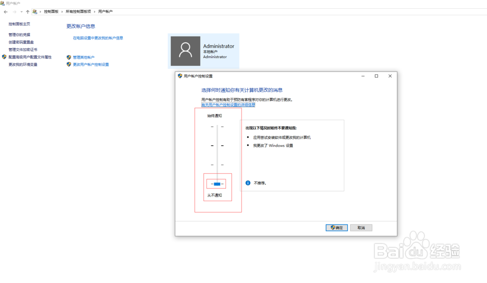Click the 始终通知 label above slider
The height and width of the screenshot is (283, 487).
(x=215, y=116)
